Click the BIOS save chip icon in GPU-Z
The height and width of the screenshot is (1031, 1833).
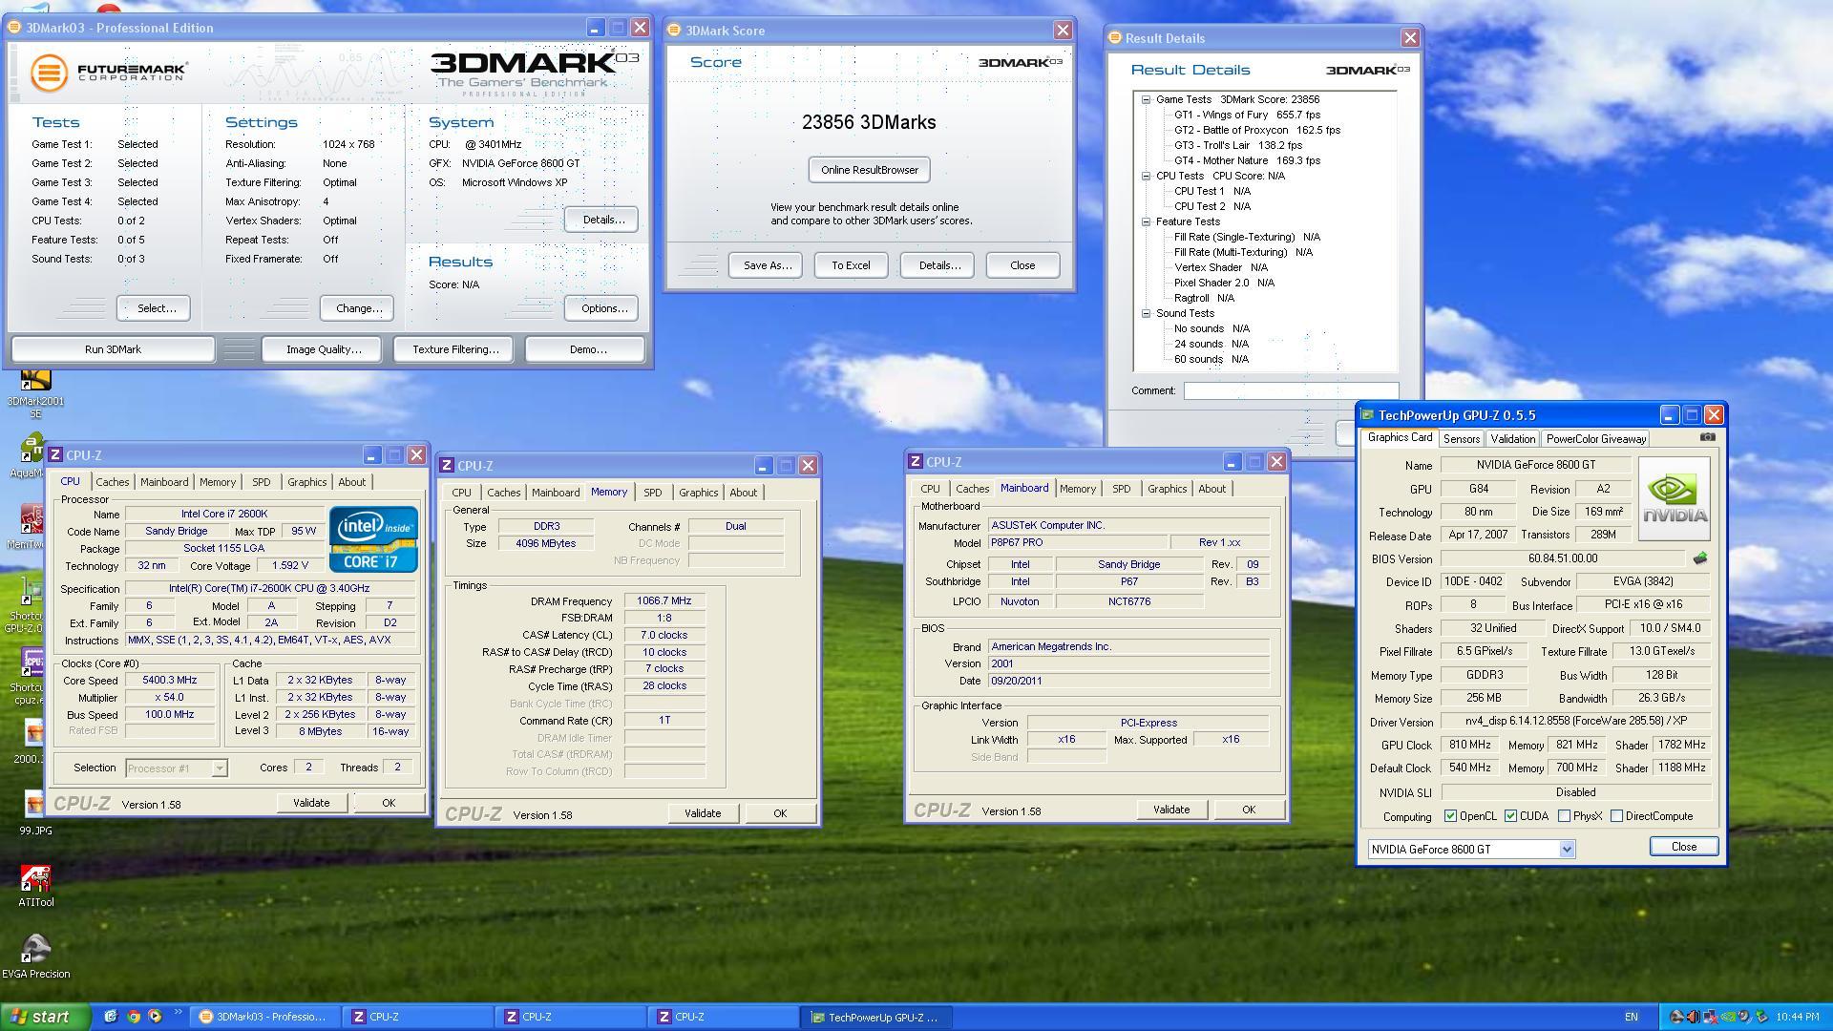[x=1699, y=558]
